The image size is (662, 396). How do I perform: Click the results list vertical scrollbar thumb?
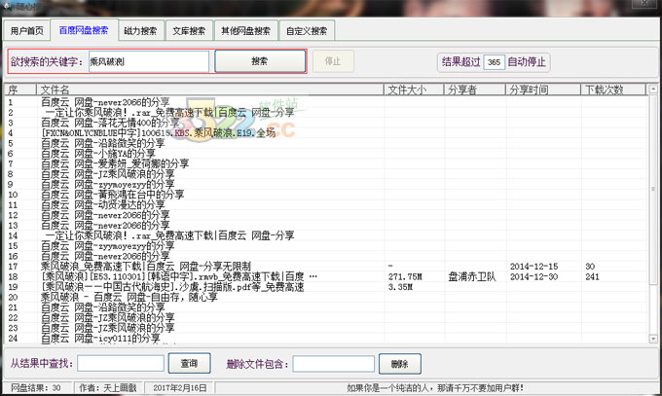pos(653,189)
